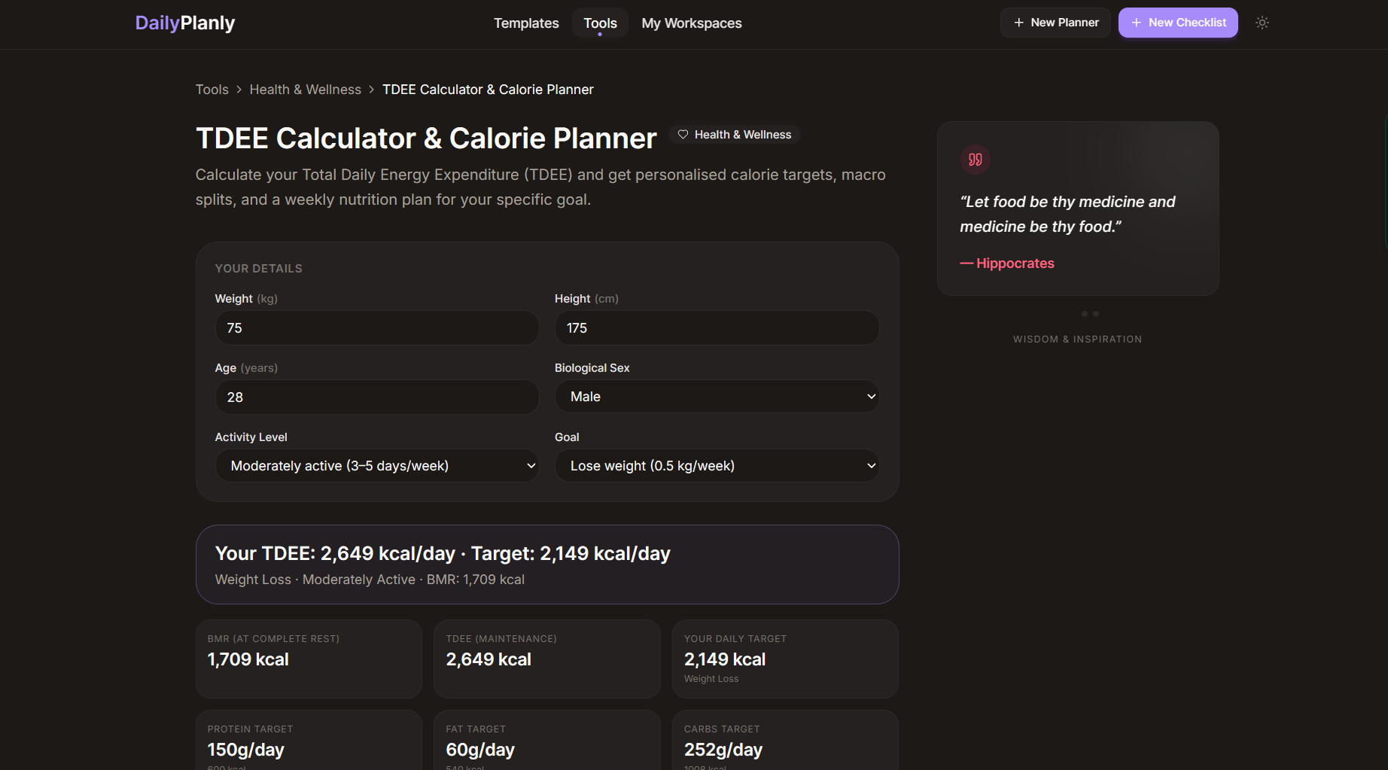Click the BMR 1,709 kcal card

(x=309, y=659)
